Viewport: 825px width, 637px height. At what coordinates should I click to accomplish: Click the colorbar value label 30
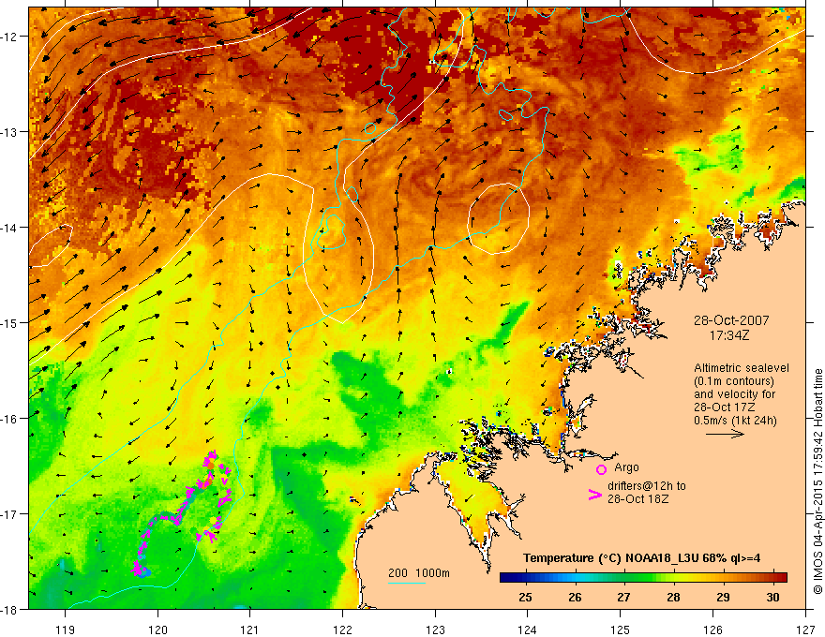tap(772, 597)
